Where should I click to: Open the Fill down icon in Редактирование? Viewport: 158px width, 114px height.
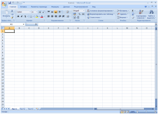pos(133,14)
